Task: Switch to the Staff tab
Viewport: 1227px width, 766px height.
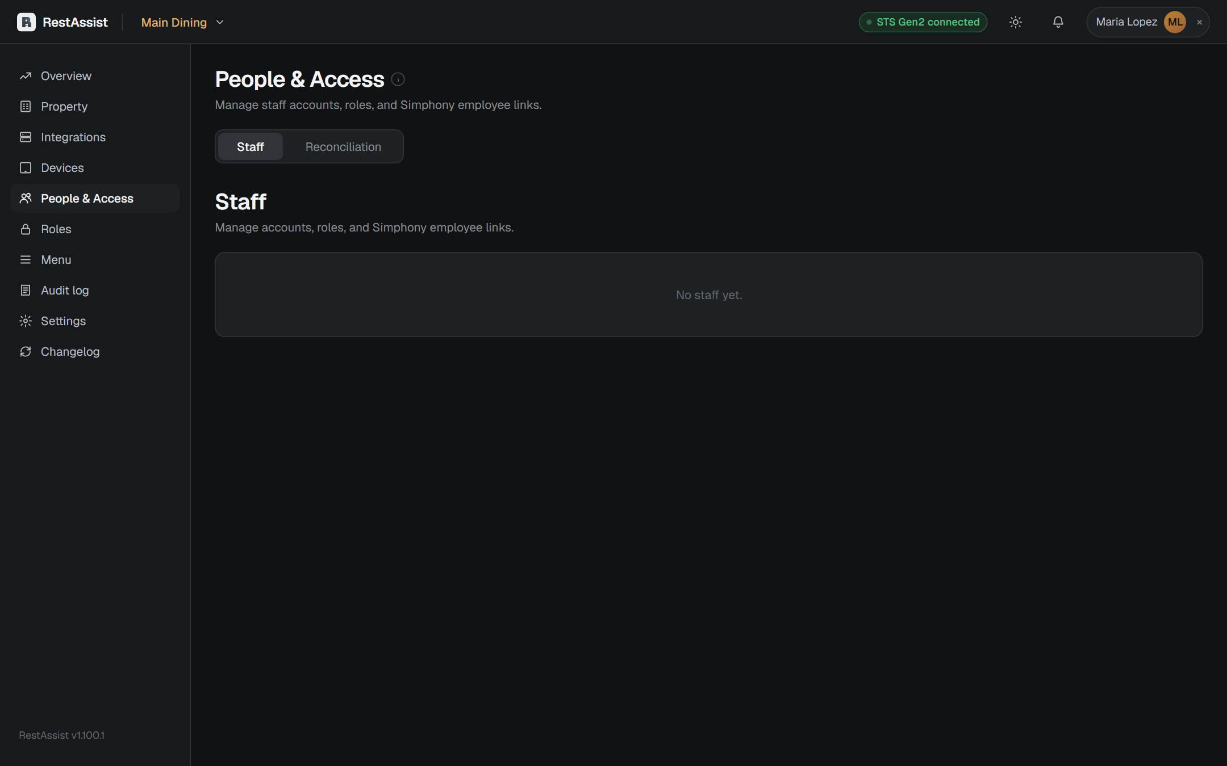Action: click(251, 147)
